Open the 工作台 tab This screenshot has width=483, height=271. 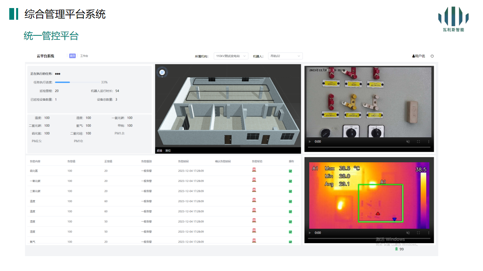click(84, 56)
